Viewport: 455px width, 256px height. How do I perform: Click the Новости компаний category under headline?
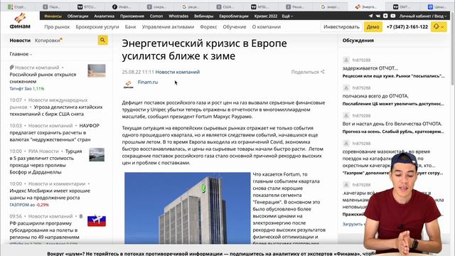click(177, 72)
